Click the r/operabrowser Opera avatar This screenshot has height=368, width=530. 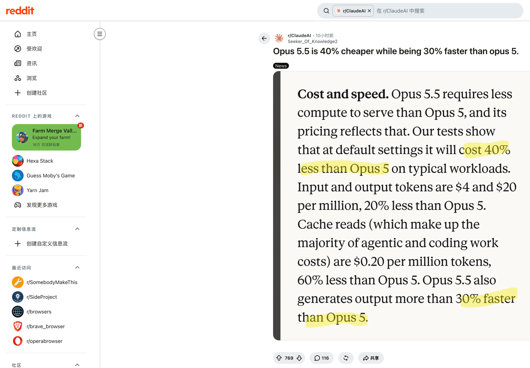pyautogui.click(x=18, y=341)
